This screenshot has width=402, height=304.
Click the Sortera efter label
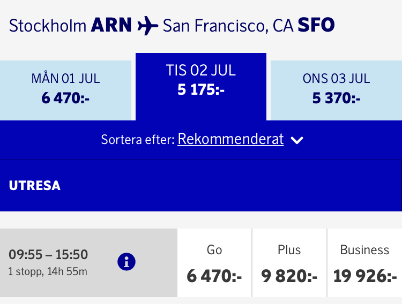(x=138, y=140)
